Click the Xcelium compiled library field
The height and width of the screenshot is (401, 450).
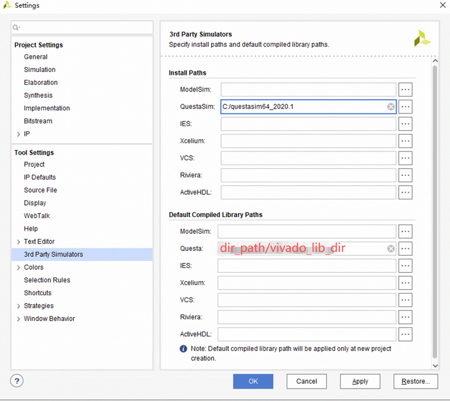(307, 283)
